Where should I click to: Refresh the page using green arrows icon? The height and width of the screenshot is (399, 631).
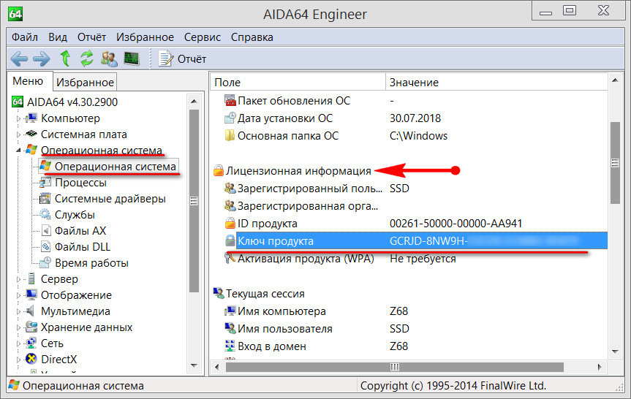87,58
